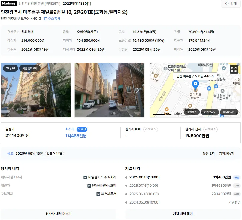Screen dimensions: 242x220
Task: Open 카카오지도 map
Action: [210, 112]
